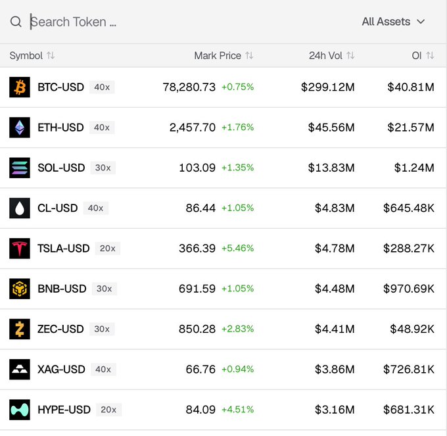447x436 pixels.
Task: Select the XAG-USD symbol
Action: pyautogui.click(x=61, y=370)
